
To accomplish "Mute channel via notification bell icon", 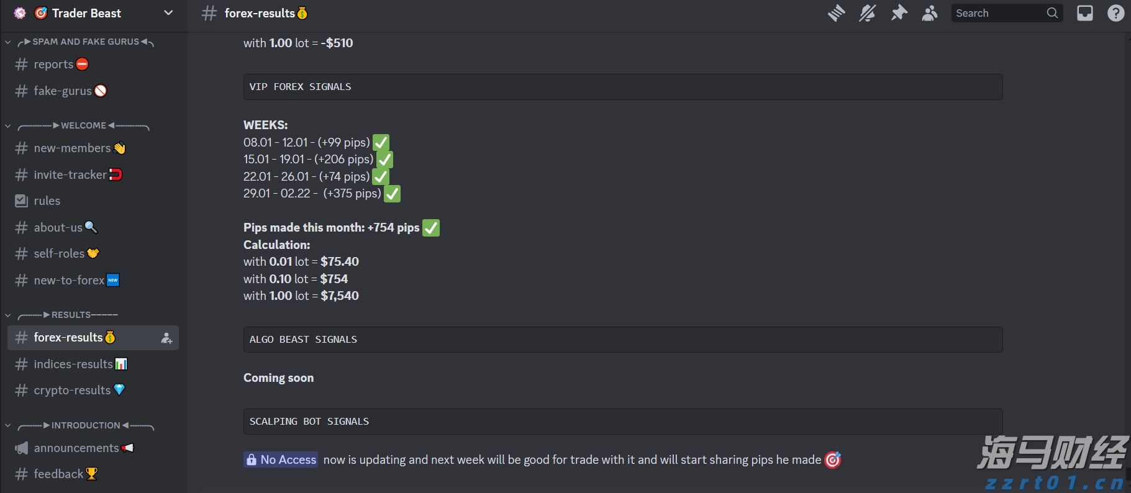I will 868,13.
